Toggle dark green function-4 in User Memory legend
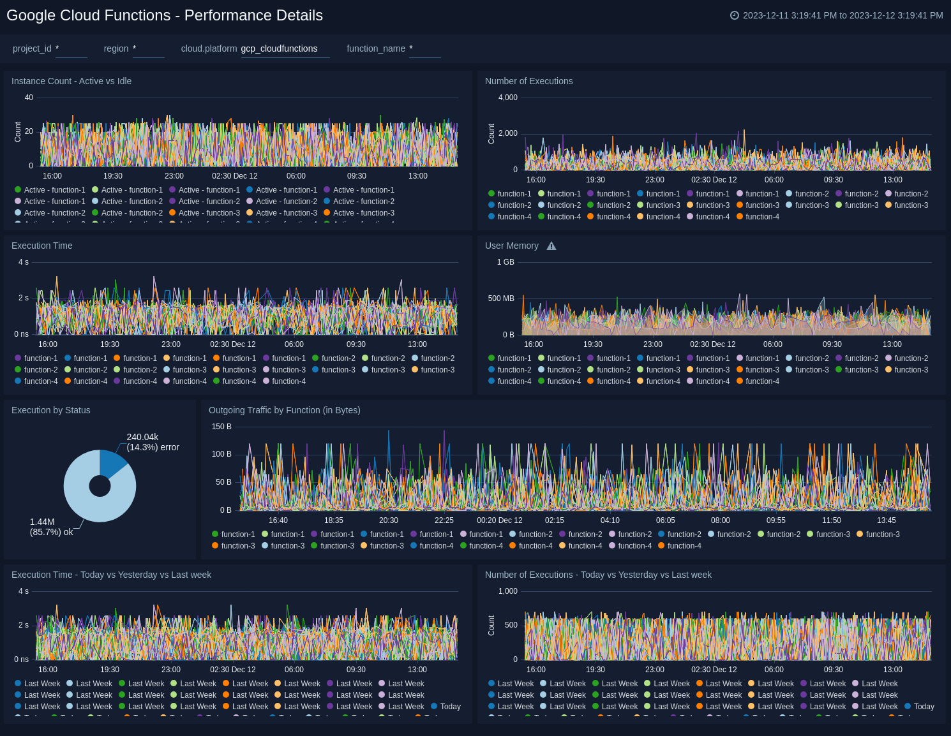 coord(560,381)
